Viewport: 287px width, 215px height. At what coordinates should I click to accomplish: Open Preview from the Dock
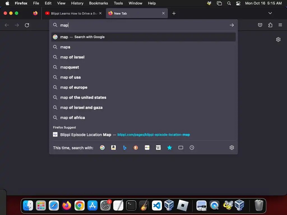point(202,205)
